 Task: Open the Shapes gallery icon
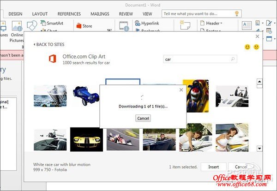(x=32, y=26)
